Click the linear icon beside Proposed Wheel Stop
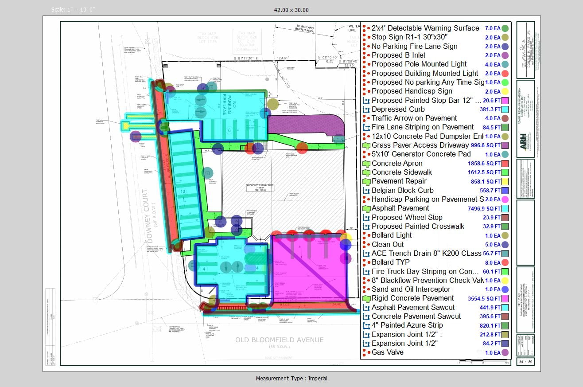Screen dimensions: 583x387 [x=366, y=218]
